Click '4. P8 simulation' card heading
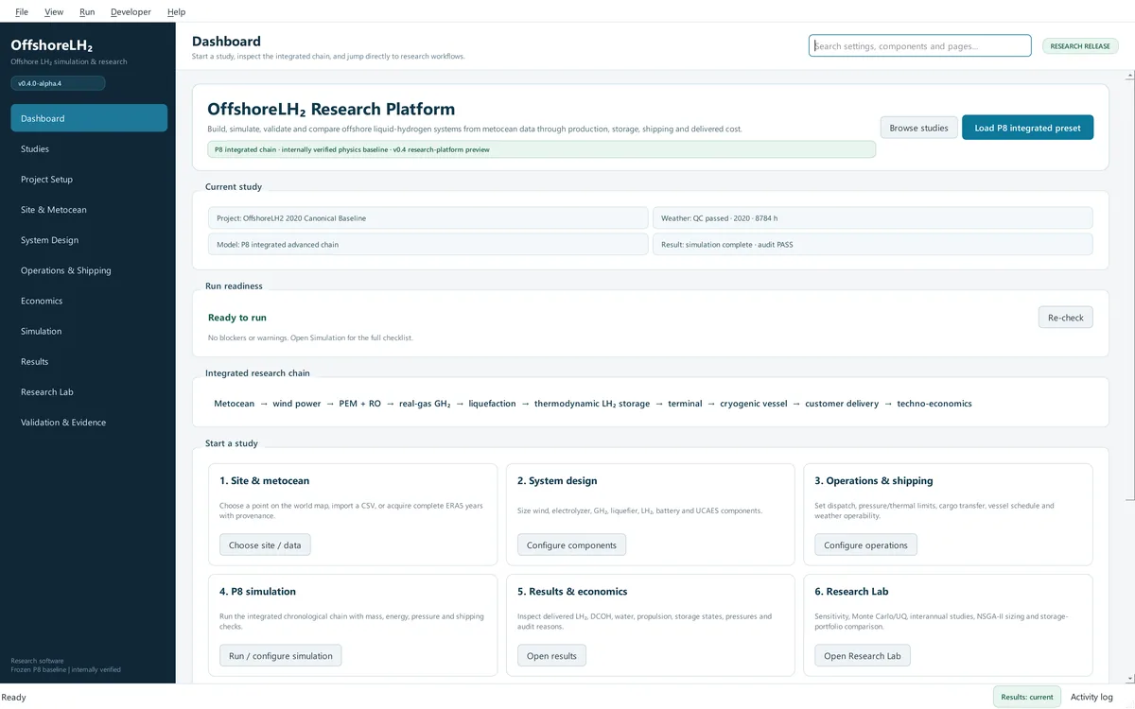The image size is (1135, 709). click(257, 592)
